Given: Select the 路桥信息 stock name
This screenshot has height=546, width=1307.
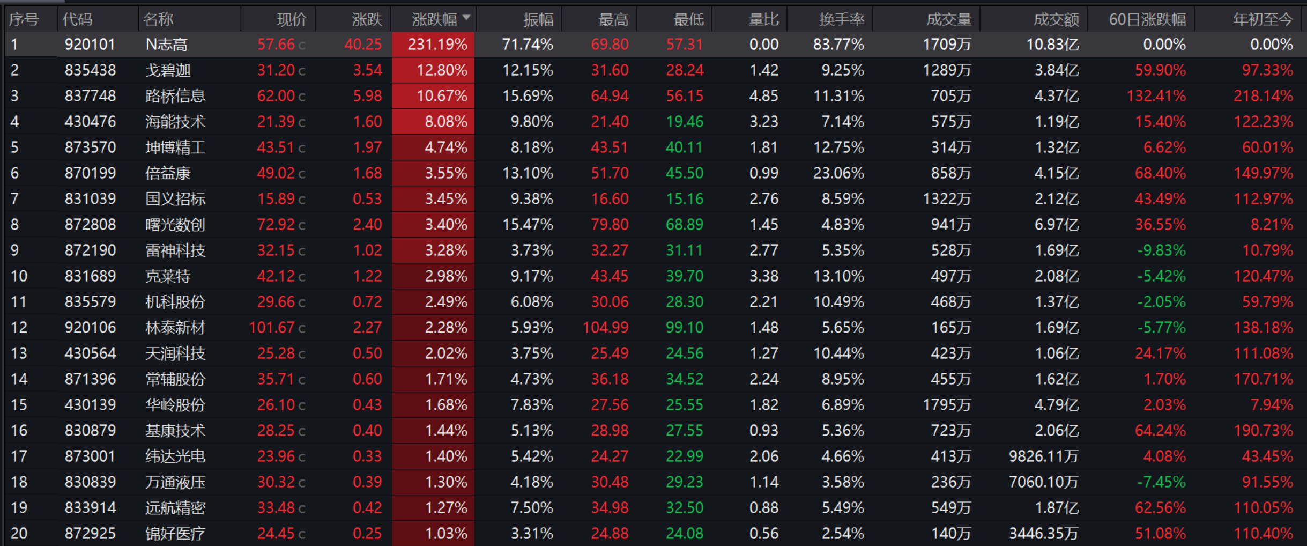Looking at the screenshot, I should pos(175,95).
